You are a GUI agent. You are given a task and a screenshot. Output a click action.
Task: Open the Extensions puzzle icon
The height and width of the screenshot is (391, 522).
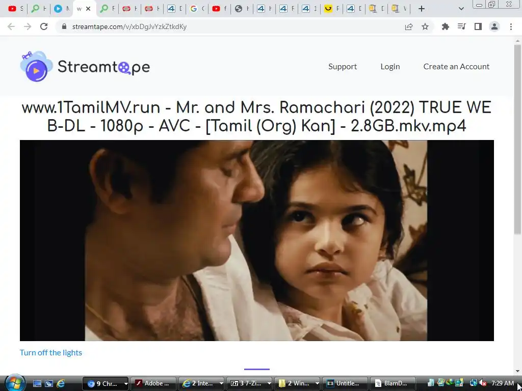point(445,26)
